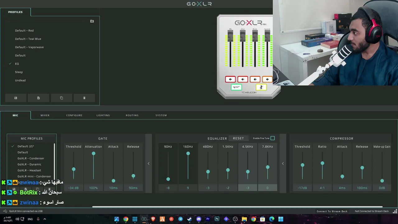Open Steam from the taskbar

click(189, 219)
